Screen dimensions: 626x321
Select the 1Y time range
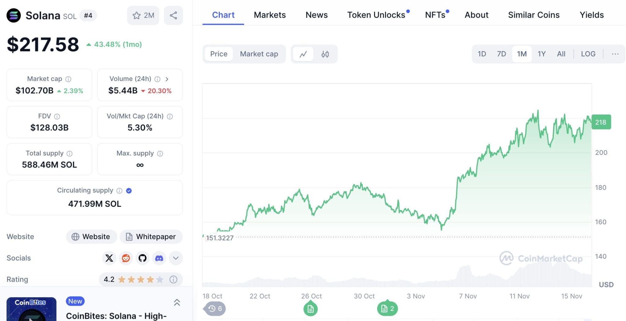coord(541,54)
